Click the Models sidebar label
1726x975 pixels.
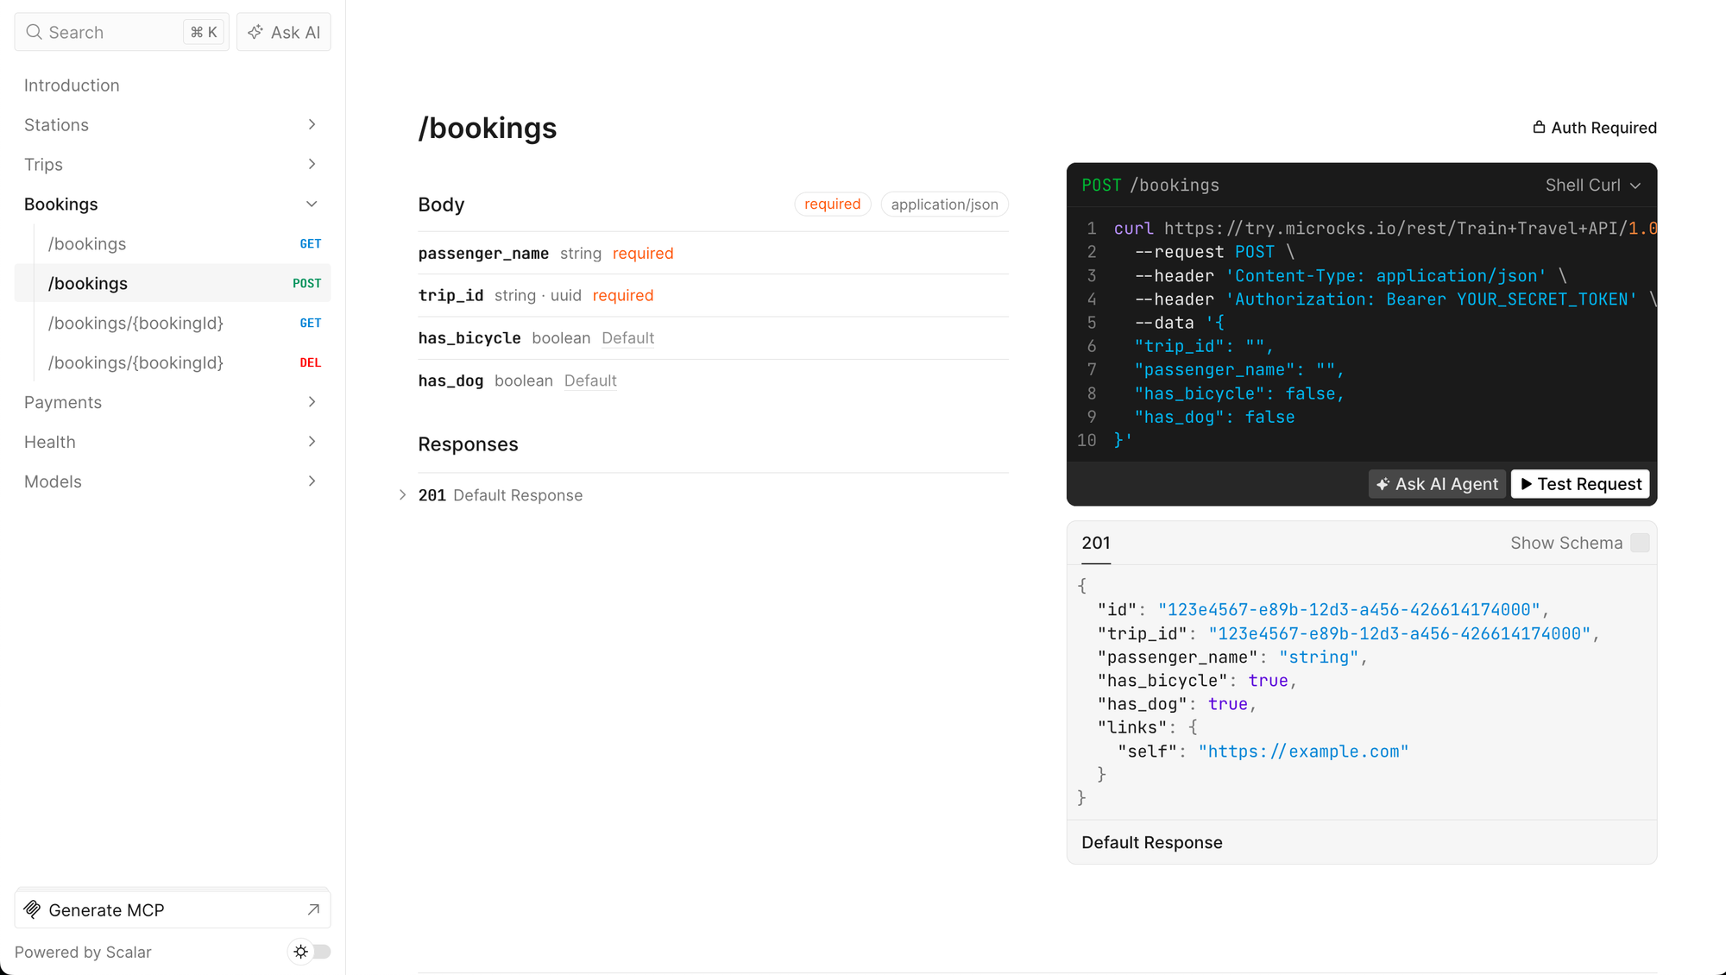pos(53,482)
